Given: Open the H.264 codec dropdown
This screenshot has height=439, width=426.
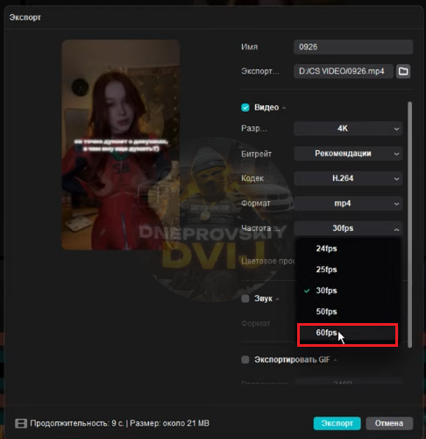Looking at the screenshot, I should pos(348,178).
